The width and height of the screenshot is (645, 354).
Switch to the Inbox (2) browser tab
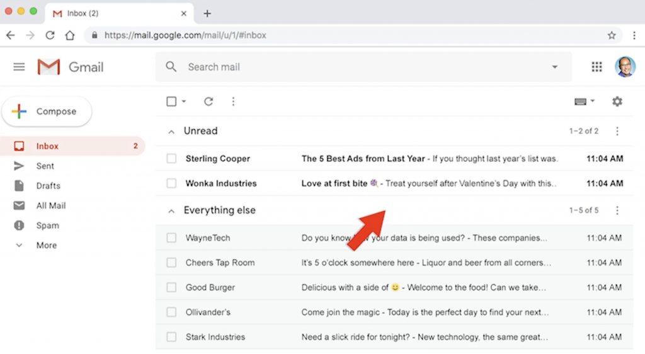119,14
